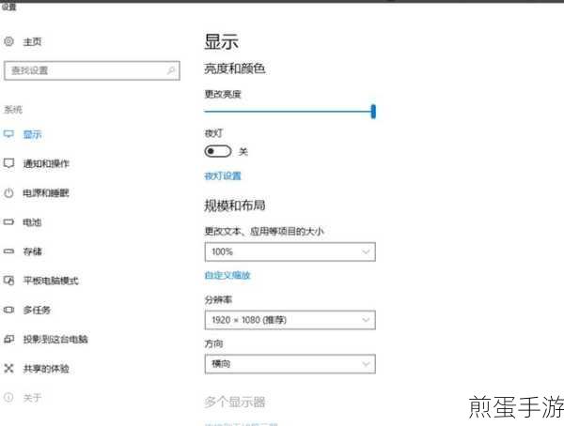Click the search magnifier icon in 查找设置 box
The height and width of the screenshot is (426, 564).
pos(171,70)
